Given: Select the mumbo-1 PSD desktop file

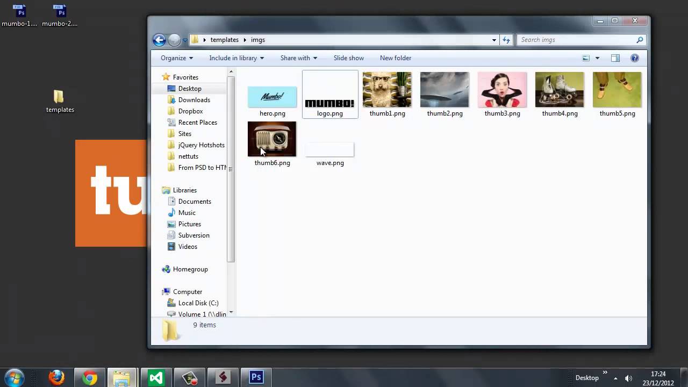Looking at the screenshot, I should 19,16.
